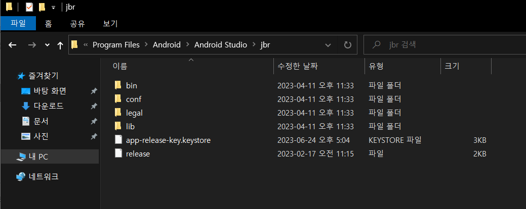Viewport: 526px width, 209px height.
Task: Click the Forward navigation arrow
Action: click(x=32, y=45)
